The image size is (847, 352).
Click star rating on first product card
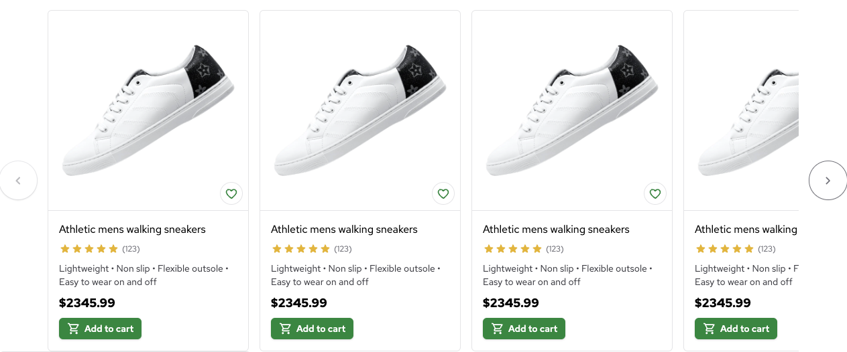click(x=89, y=249)
